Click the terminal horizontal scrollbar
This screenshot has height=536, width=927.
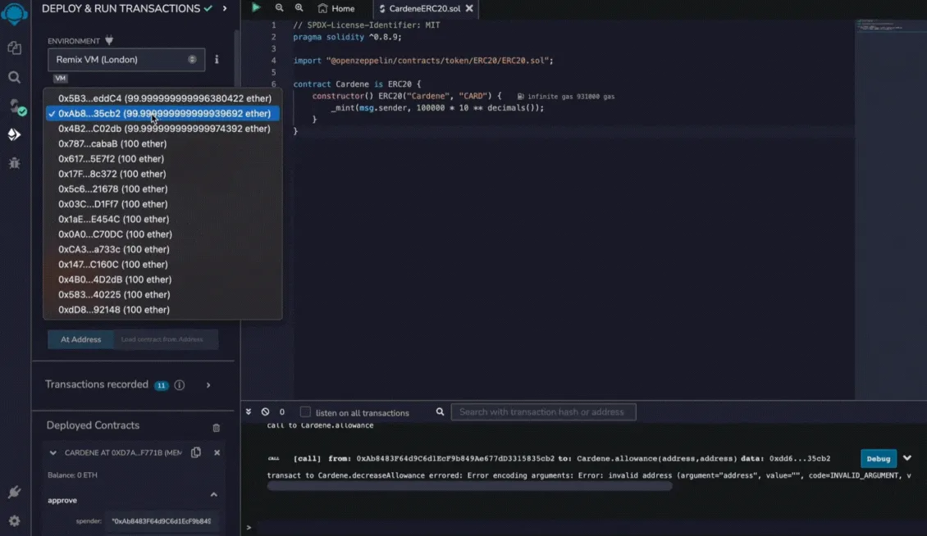tap(469, 486)
